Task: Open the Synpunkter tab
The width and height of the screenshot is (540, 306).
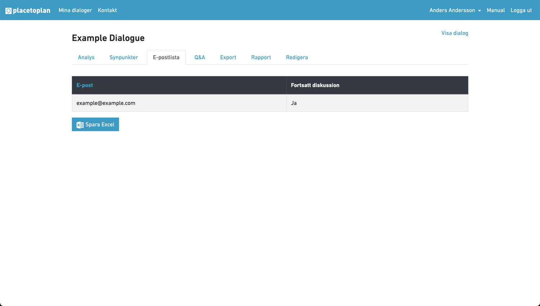Action: (123, 57)
